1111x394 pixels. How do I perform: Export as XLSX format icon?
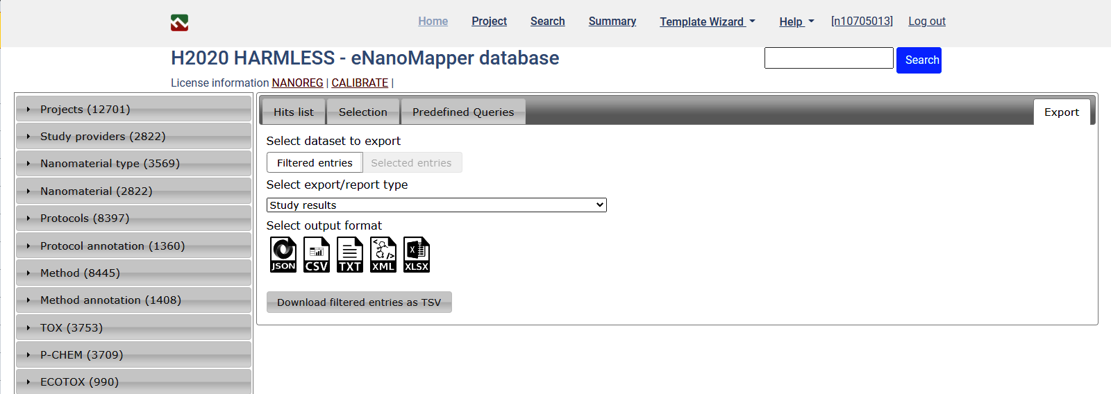(417, 255)
